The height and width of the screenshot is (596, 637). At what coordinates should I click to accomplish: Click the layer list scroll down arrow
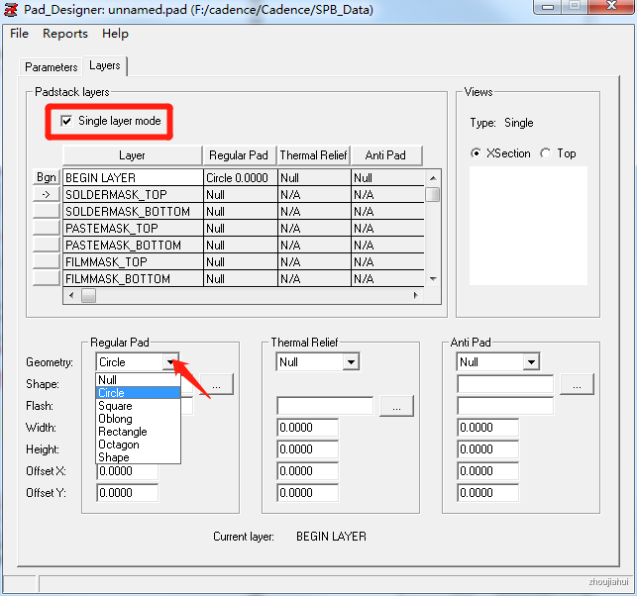(x=433, y=278)
